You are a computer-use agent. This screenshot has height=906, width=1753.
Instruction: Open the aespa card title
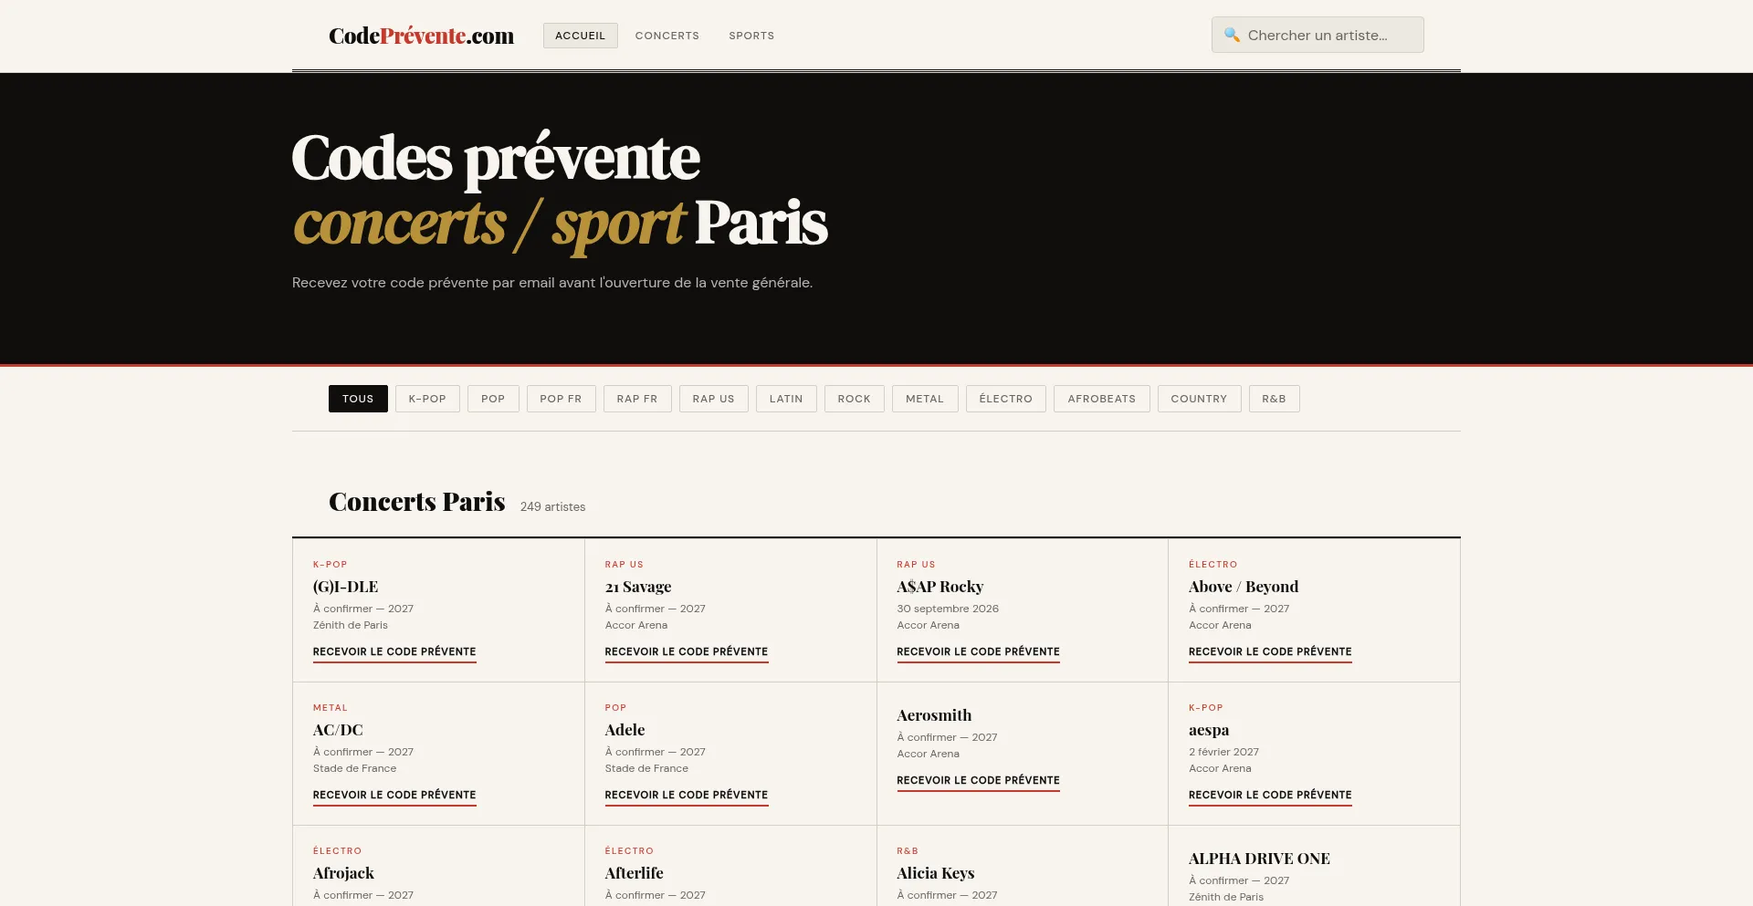tap(1209, 730)
